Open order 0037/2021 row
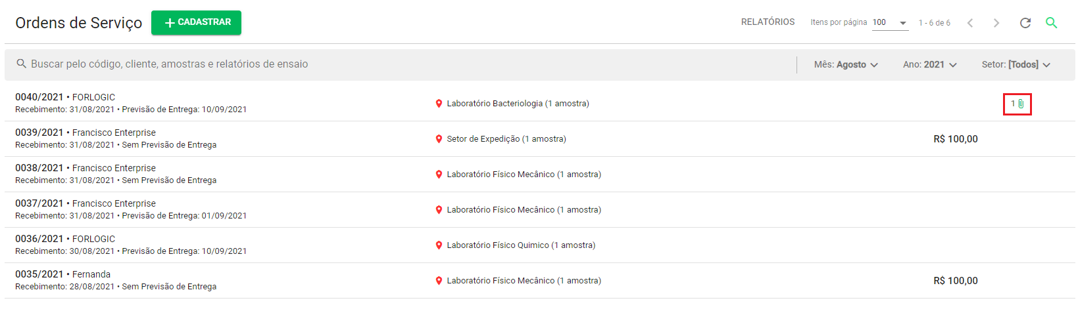This screenshot has height=311, width=1078. [539, 210]
